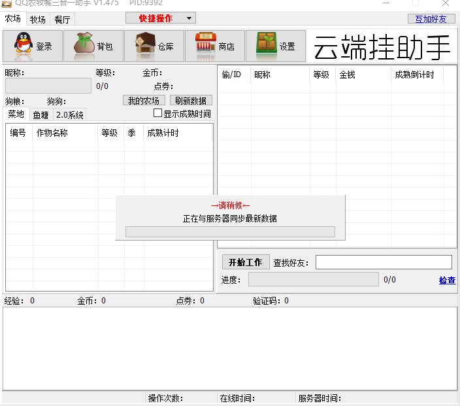
Task: Click the log output text area
Action: click(230, 348)
